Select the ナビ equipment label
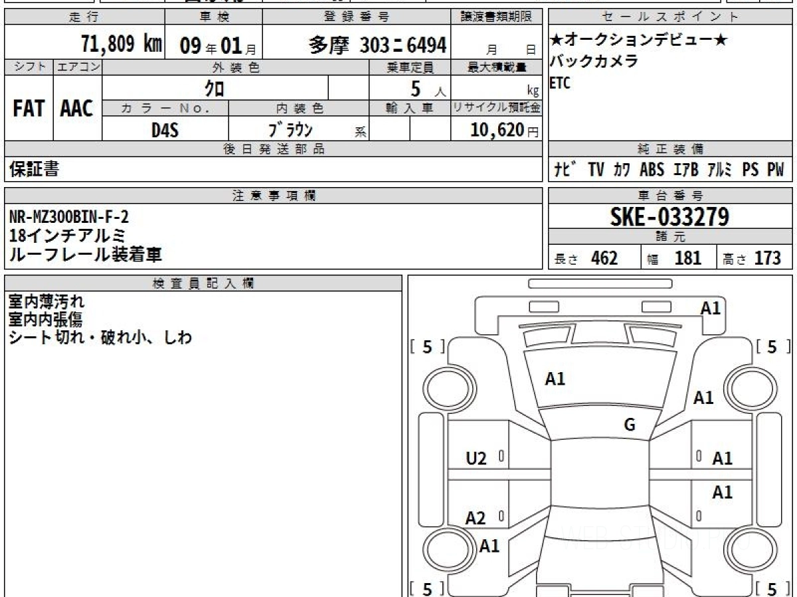Screen dimensions: 797x597 coord(565,170)
